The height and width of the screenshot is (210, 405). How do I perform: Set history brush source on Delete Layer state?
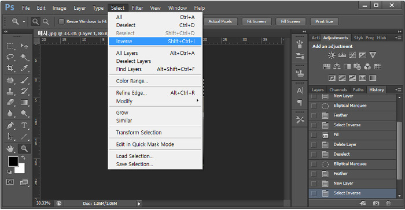pos(314,145)
